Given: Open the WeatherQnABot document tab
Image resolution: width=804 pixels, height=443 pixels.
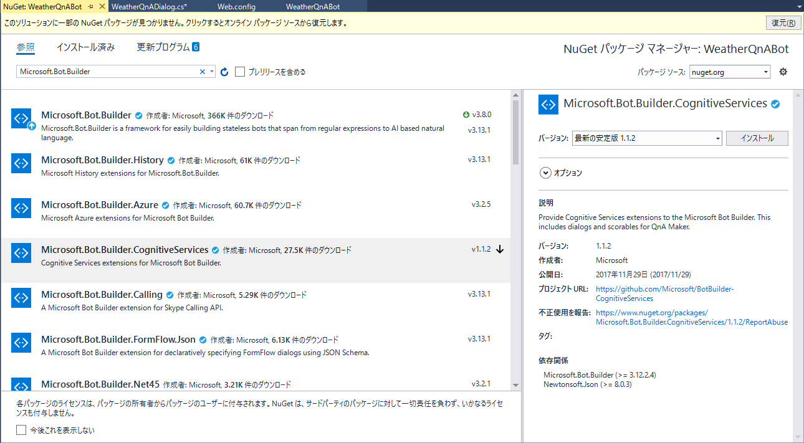Looking at the screenshot, I should 313,6.
